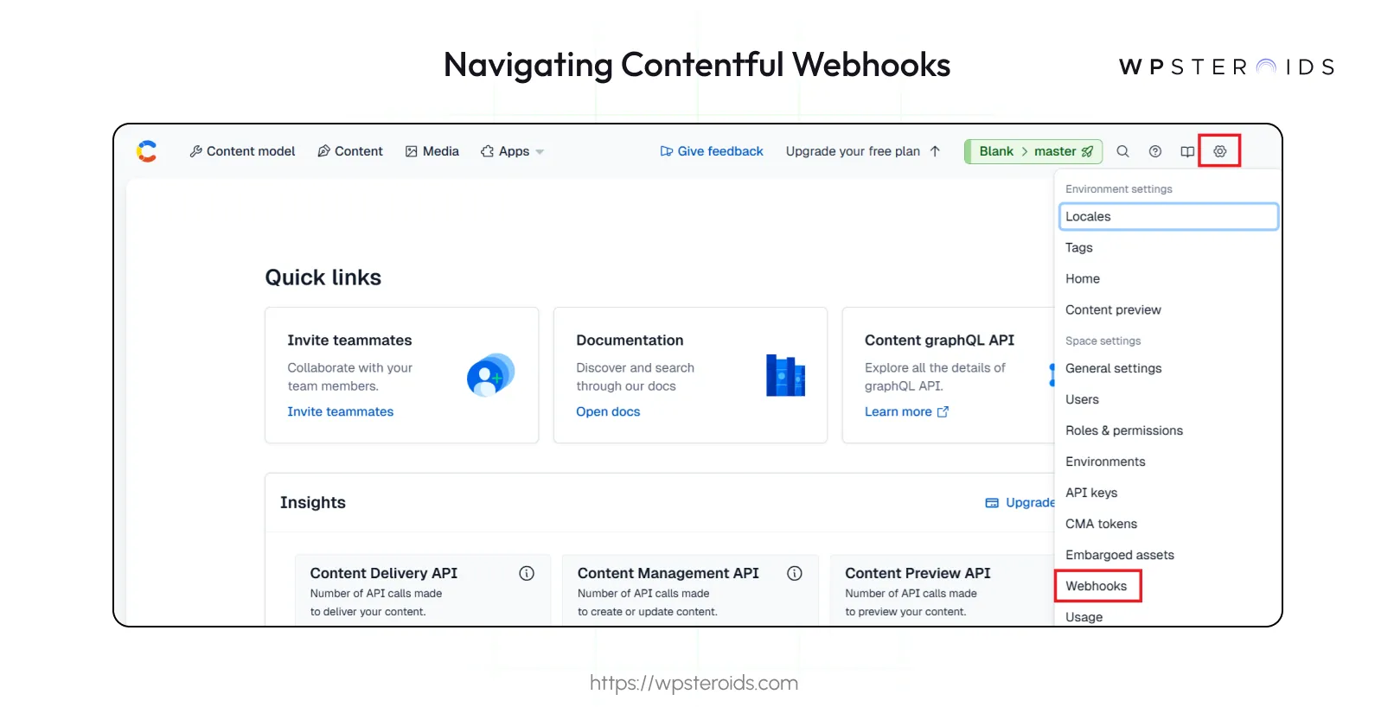Click the Contentful logo icon
Image resolution: width=1394 pixels, height=707 pixels.
147,151
